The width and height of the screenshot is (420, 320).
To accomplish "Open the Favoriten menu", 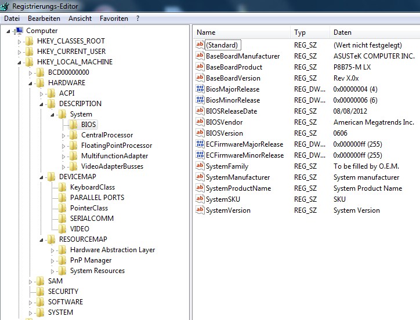I will tap(114, 19).
